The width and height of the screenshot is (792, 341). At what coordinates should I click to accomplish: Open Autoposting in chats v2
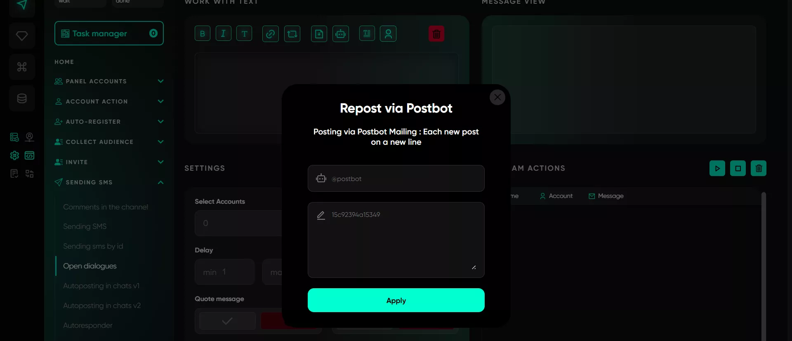tap(102, 306)
